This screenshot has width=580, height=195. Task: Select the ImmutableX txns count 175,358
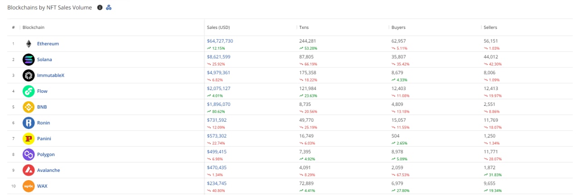point(308,72)
